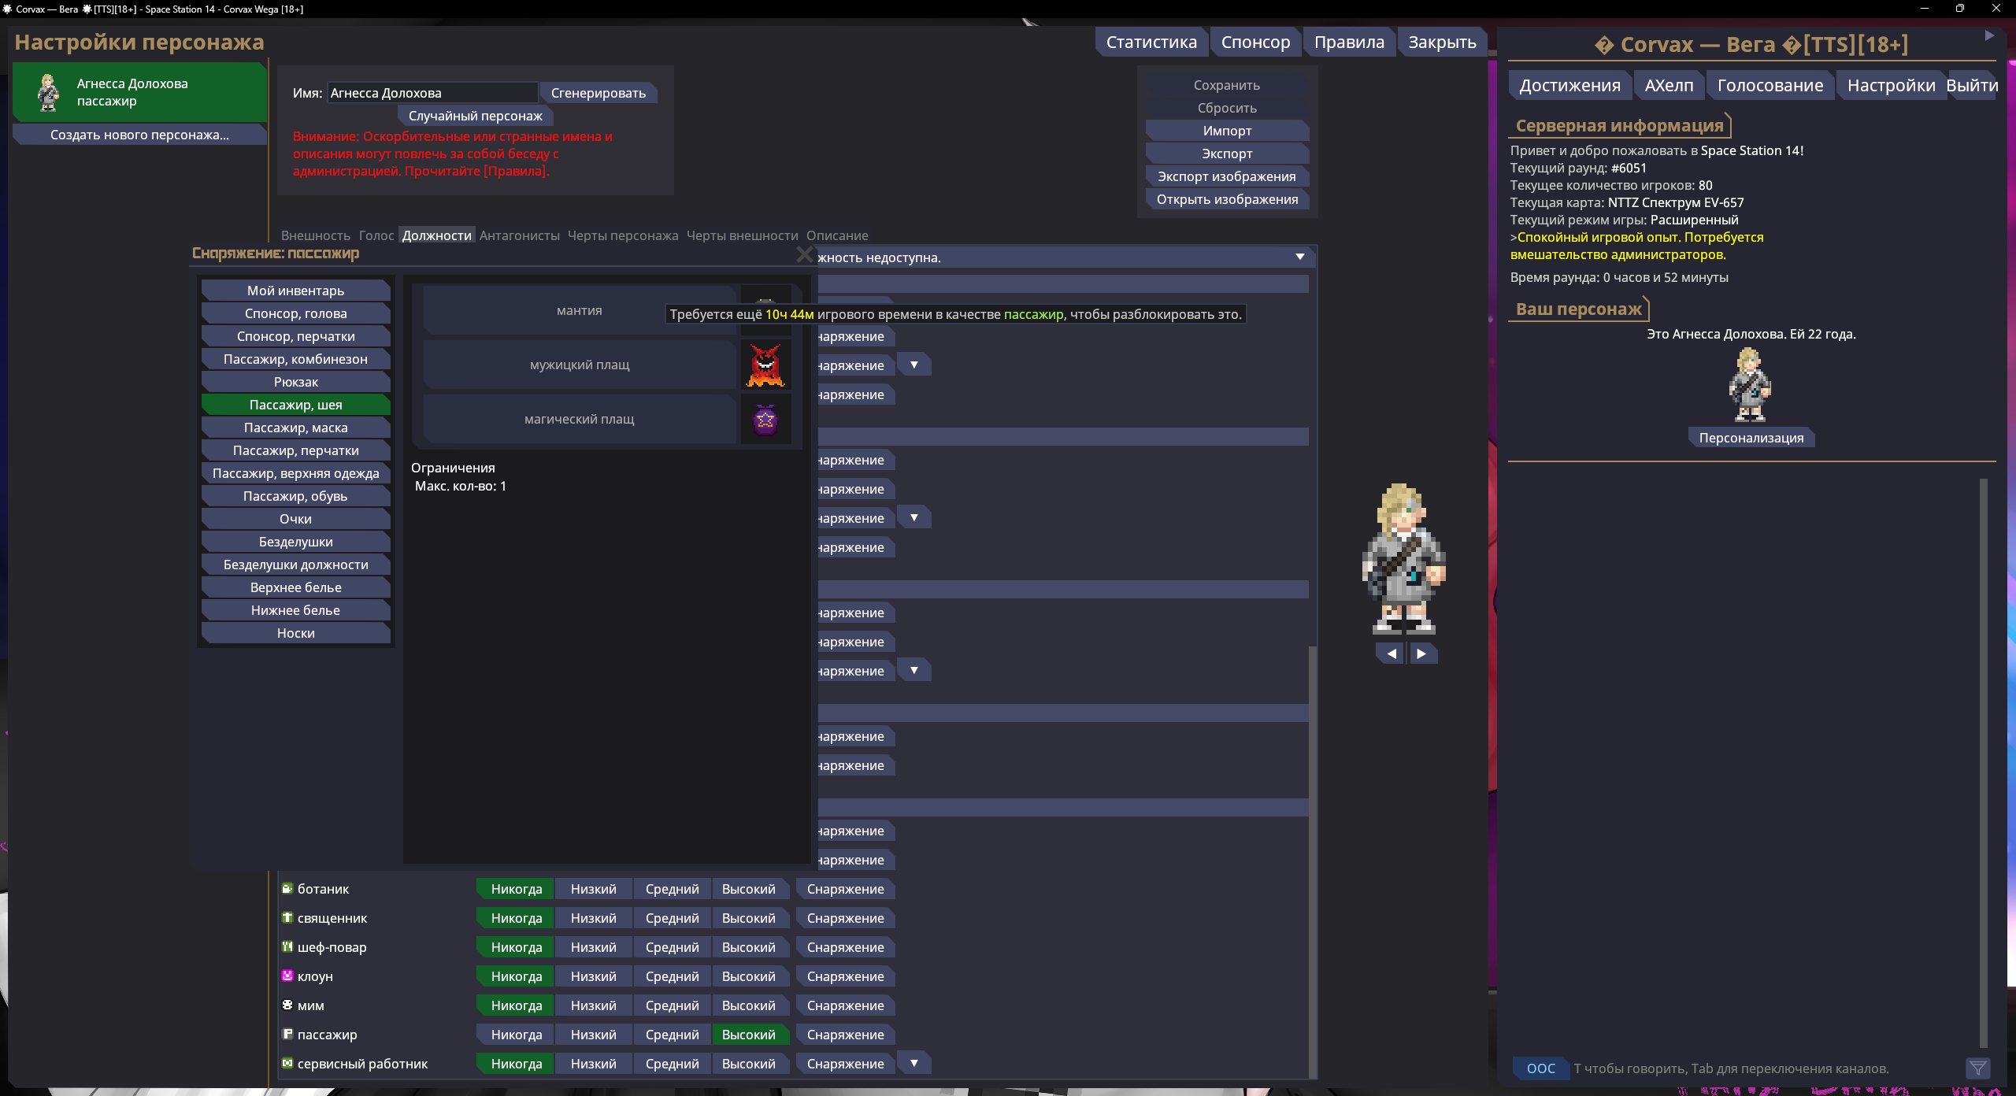
Task: Set mime priority to Средний
Action: 672,1005
